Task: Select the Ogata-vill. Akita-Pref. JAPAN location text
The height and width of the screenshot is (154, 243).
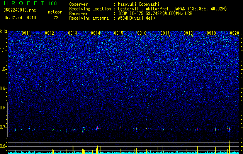Action: click(172, 9)
